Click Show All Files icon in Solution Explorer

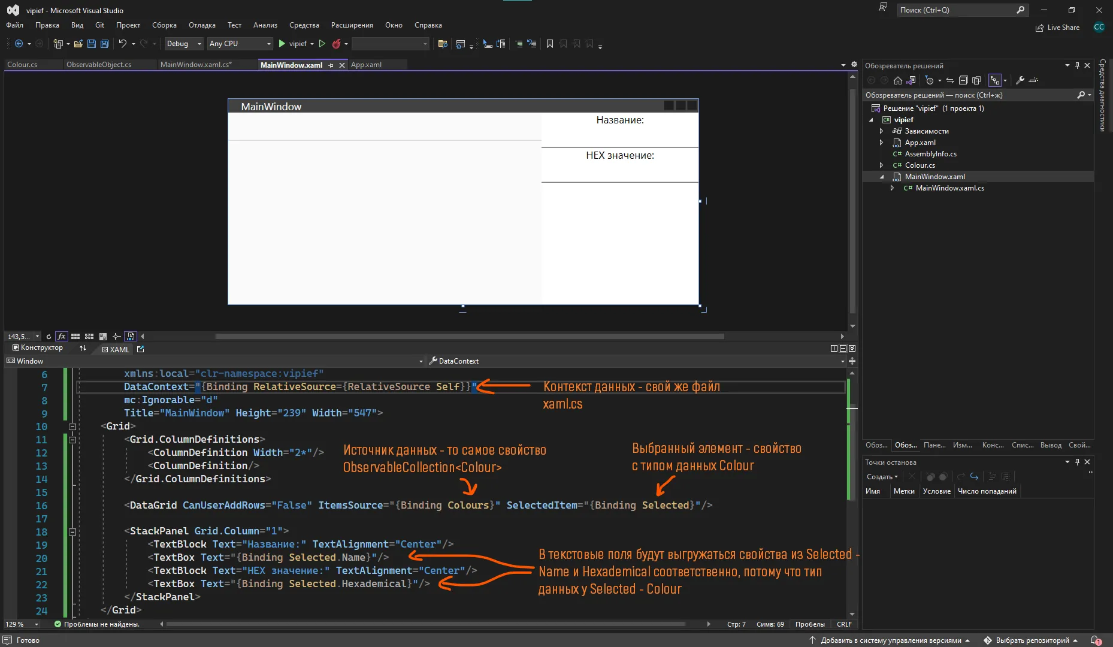point(976,80)
